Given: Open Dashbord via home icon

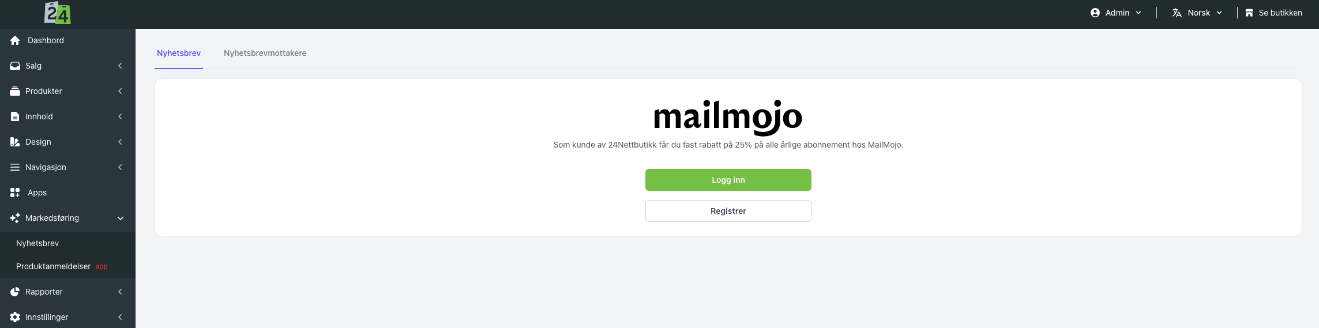Looking at the screenshot, I should (15, 40).
